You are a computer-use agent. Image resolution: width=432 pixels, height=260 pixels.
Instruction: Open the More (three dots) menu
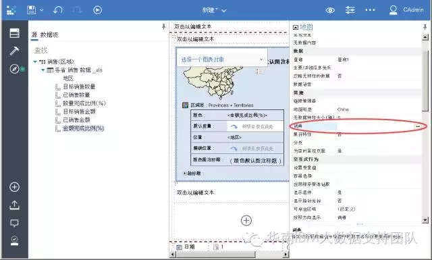[x=370, y=10]
